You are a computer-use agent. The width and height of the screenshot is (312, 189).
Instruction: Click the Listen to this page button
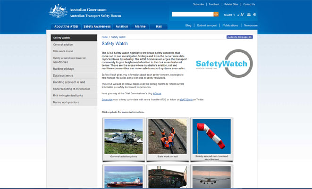pos(240,37)
